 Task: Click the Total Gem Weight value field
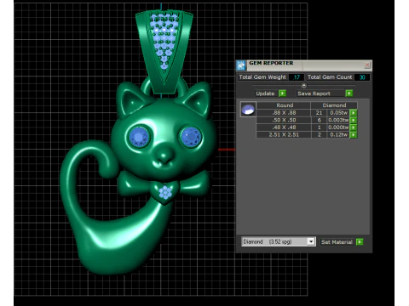297,77
